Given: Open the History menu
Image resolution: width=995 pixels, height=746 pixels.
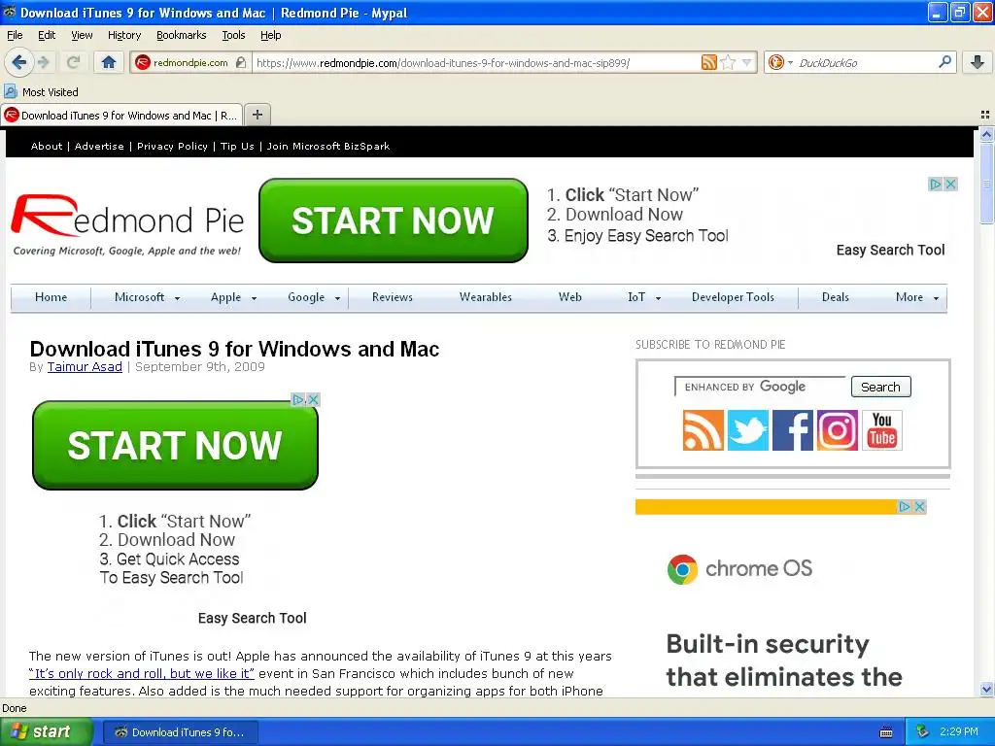Looking at the screenshot, I should coord(123,35).
